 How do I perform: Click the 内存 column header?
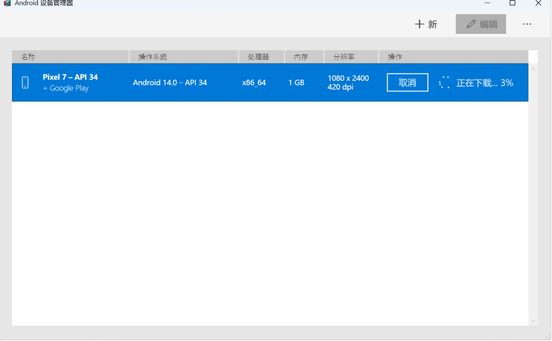[304, 56]
